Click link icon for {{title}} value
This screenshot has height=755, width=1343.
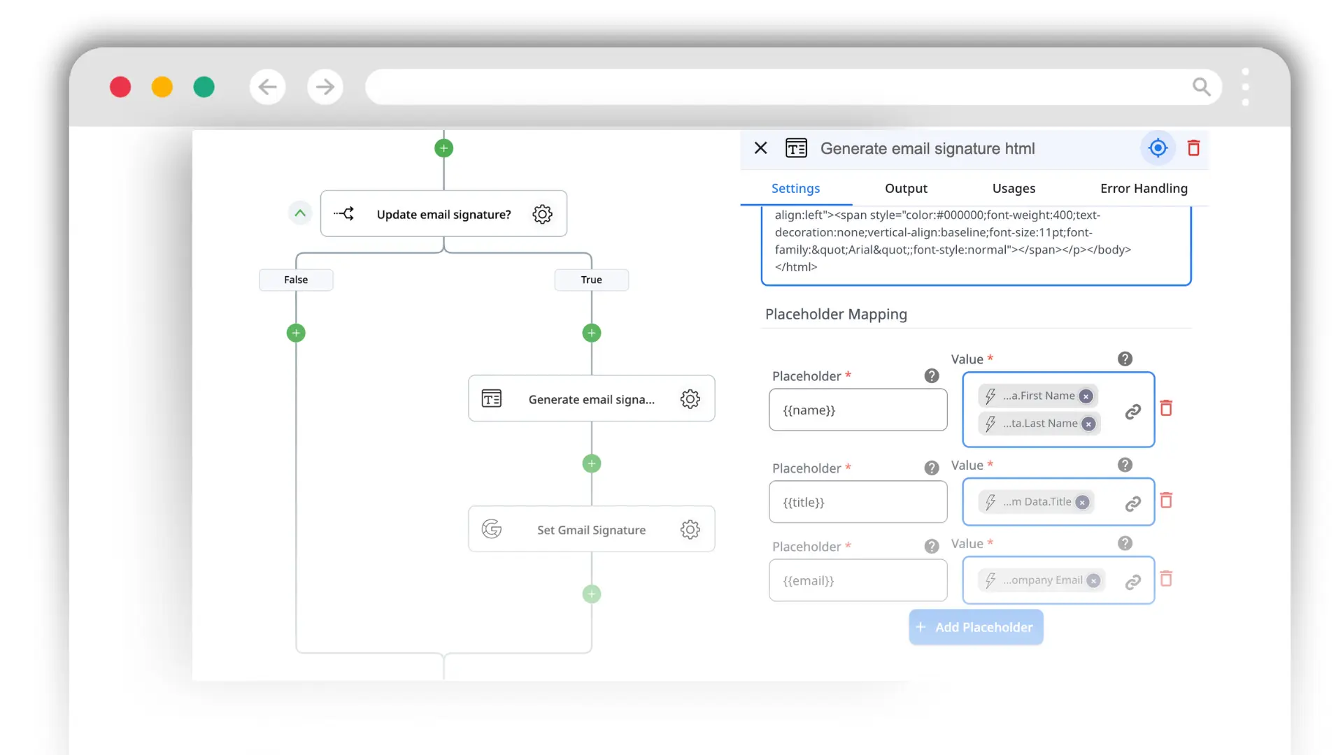(1133, 503)
